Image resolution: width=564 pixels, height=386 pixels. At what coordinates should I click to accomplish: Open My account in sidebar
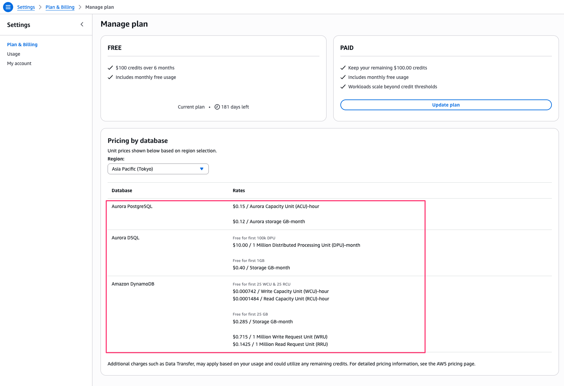pos(19,63)
